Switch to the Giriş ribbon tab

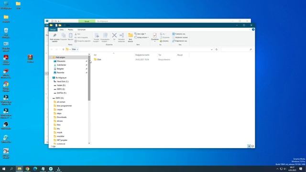[62, 30]
